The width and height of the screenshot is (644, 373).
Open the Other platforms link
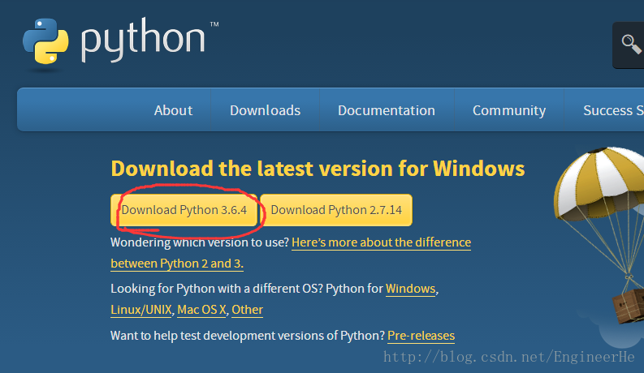coord(247,310)
